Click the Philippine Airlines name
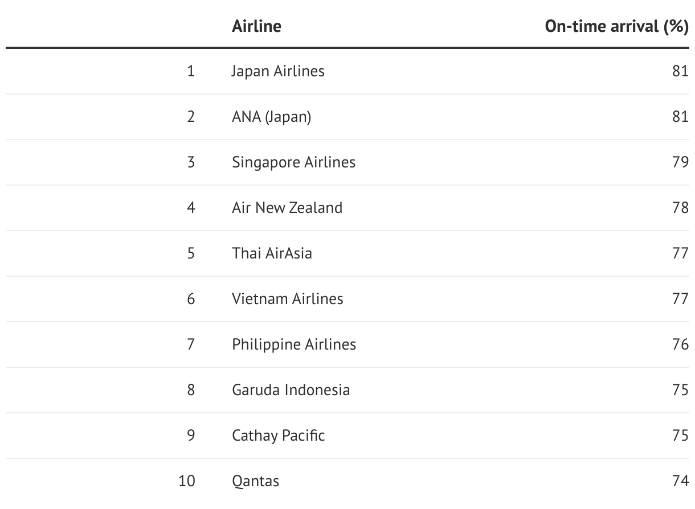 point(294,344)
